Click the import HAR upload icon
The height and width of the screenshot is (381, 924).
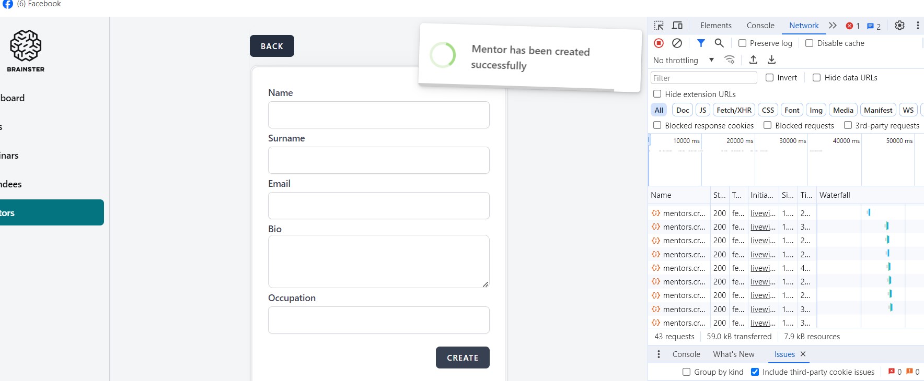coord(753,60)
